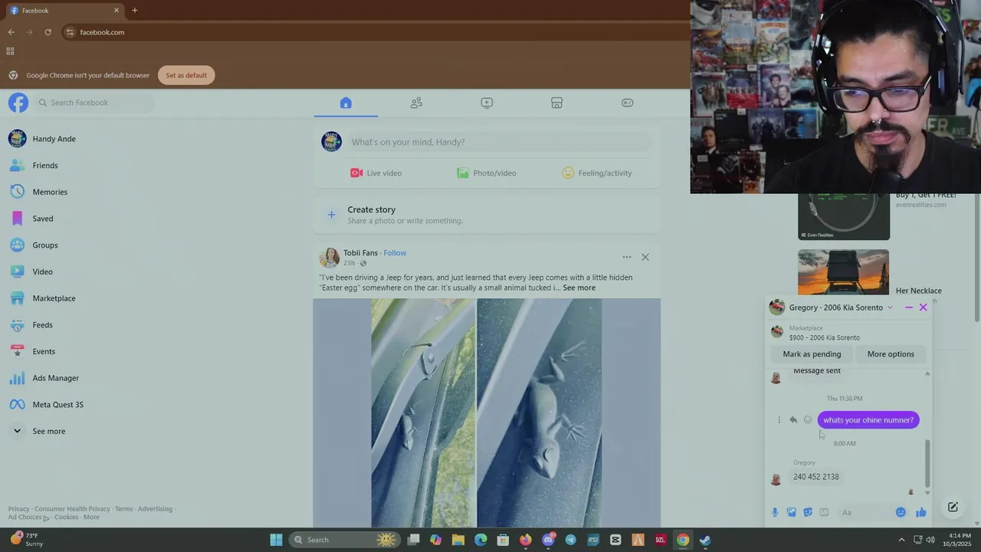This screenshot has height=552, width=981.
Task: Show hidden system tray icons
Action: pyautogui.click(x=901, y=540)
